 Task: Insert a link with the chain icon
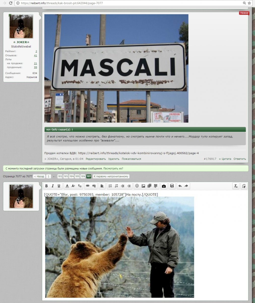click(88, 186)
